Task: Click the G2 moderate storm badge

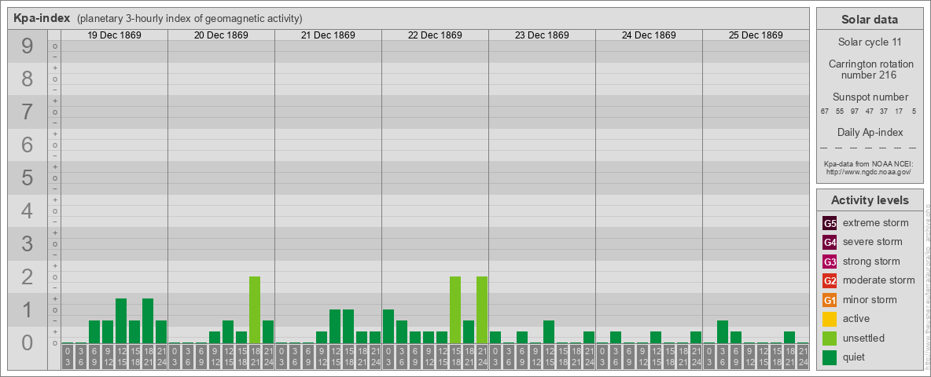Action: (830, 280)
